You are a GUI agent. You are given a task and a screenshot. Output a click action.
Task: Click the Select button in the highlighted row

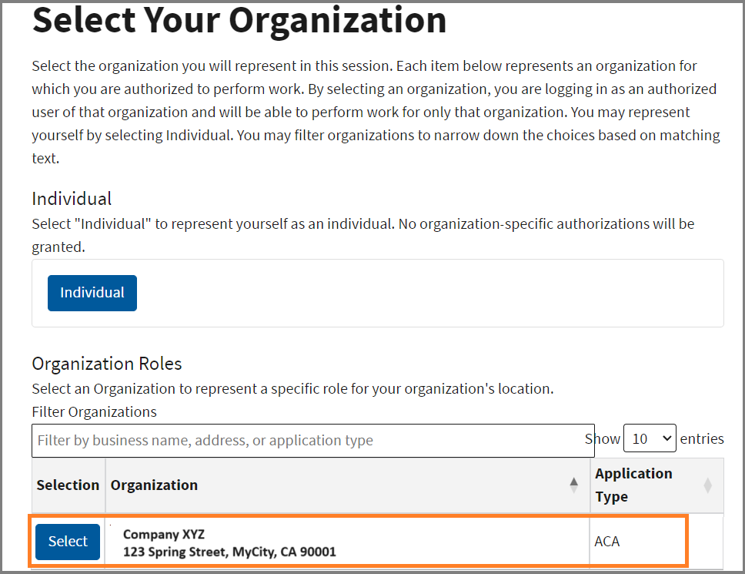67,541
